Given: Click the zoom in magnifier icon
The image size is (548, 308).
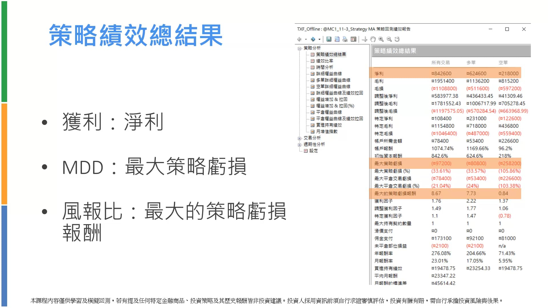Looking at the screenshot, I should click(x=381, y=39).
